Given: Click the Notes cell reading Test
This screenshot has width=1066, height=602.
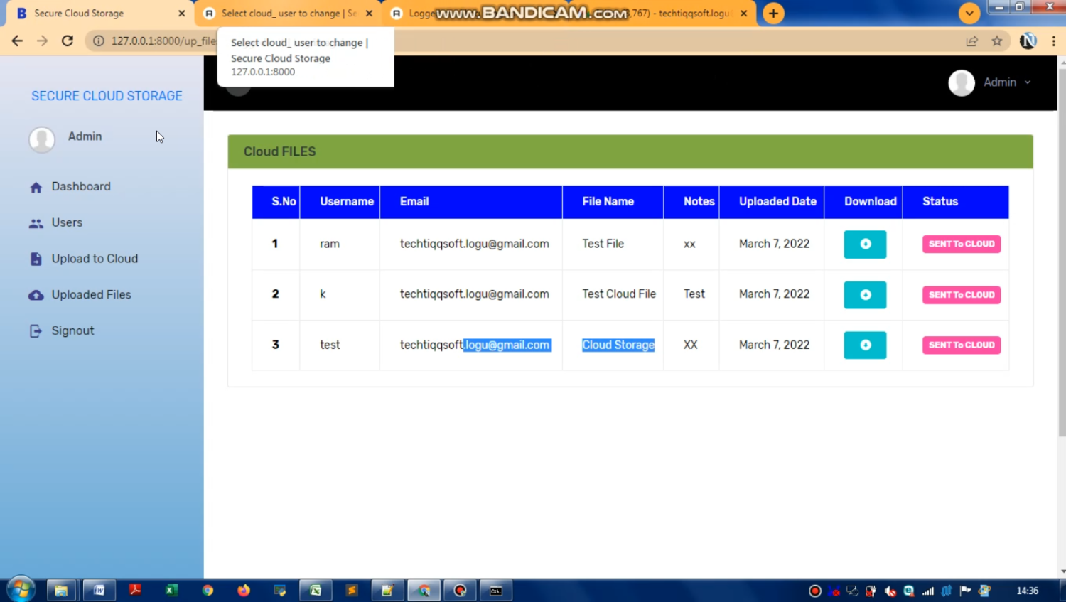Looking at the screenshot, I should (694, 294).
